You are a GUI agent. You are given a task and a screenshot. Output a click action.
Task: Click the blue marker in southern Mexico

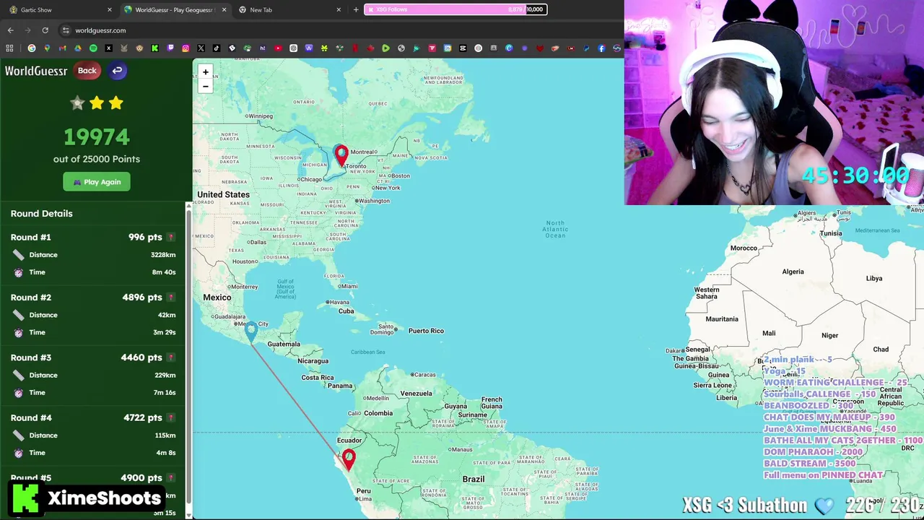coord(250,333)
